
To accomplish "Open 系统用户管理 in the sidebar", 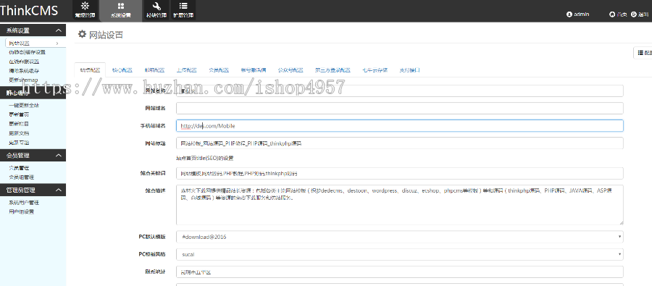I will (x=24, y=203).
